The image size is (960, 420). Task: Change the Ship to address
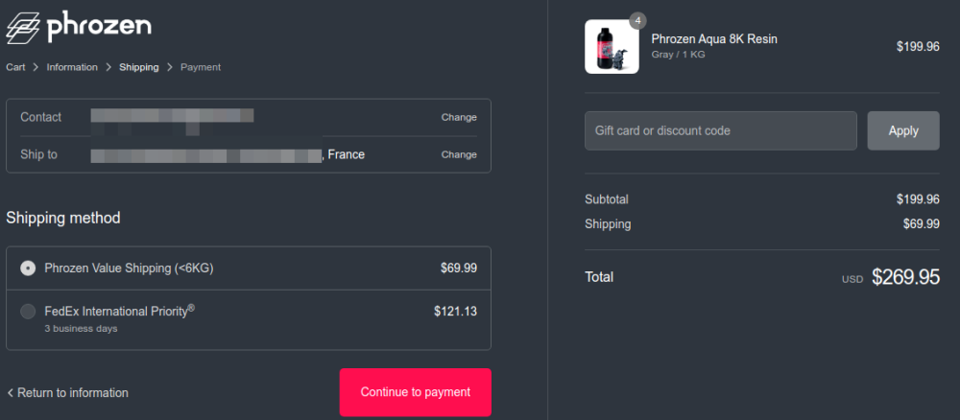pyautogui.click(x=459, y=154)
